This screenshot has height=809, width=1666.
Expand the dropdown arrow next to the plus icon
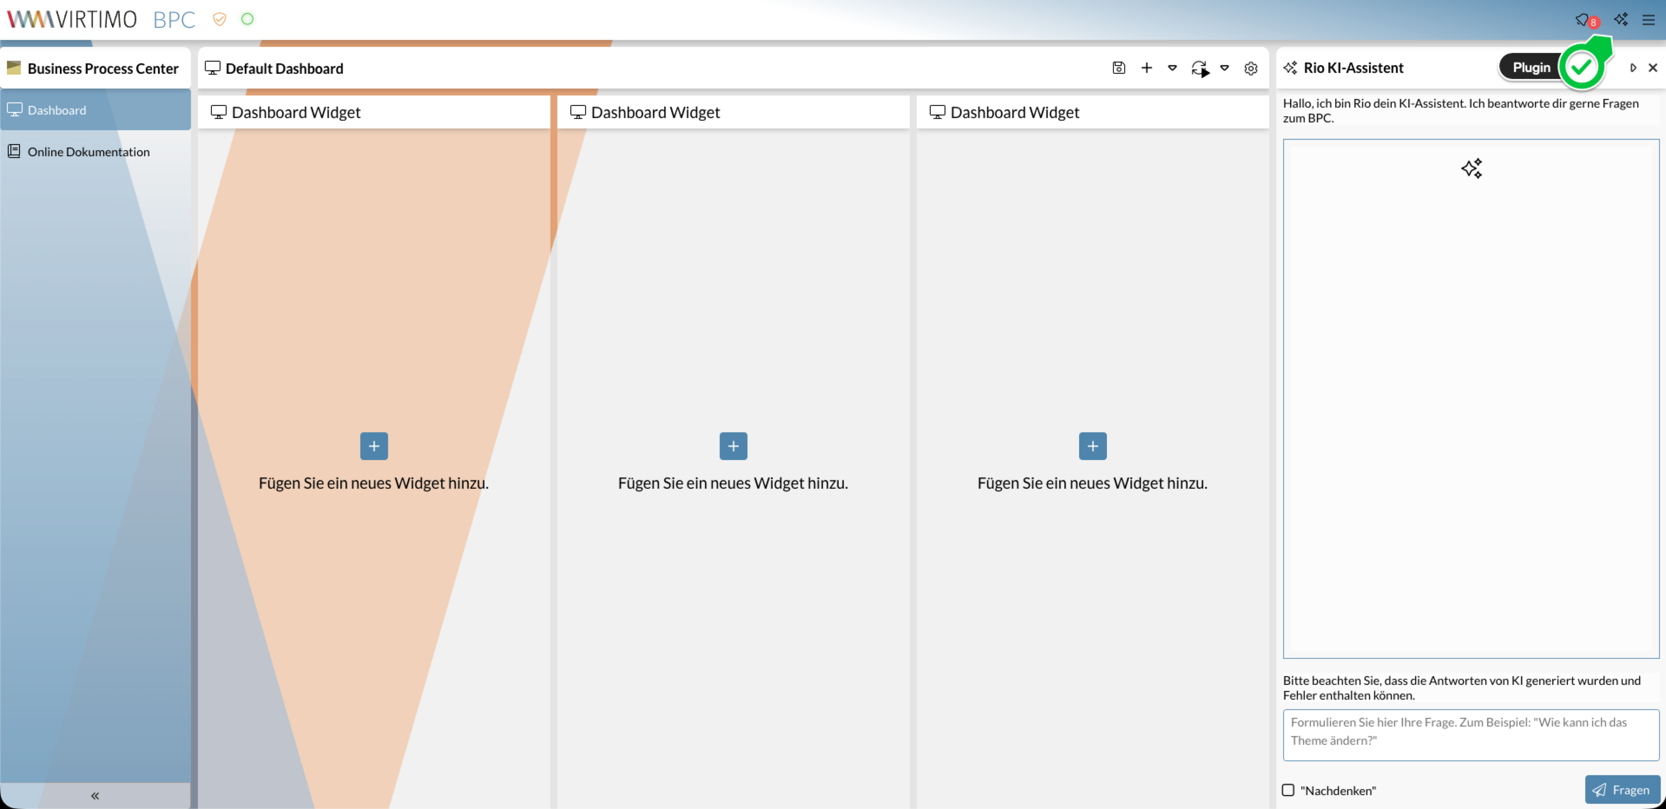click(1172, 68)
